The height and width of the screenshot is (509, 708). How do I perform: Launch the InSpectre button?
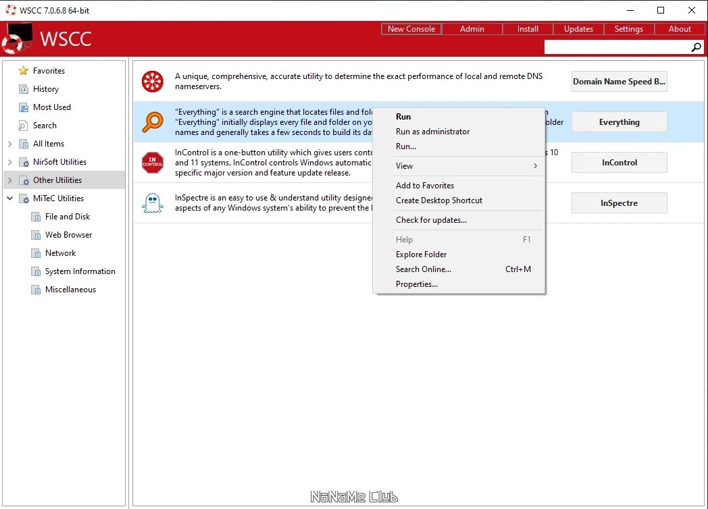pyautogui.click(x=619, y=203)
